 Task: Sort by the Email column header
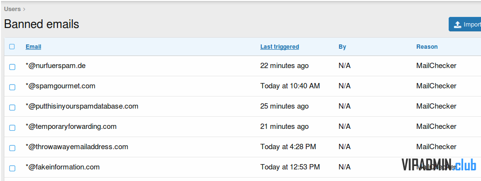(33, 47)
